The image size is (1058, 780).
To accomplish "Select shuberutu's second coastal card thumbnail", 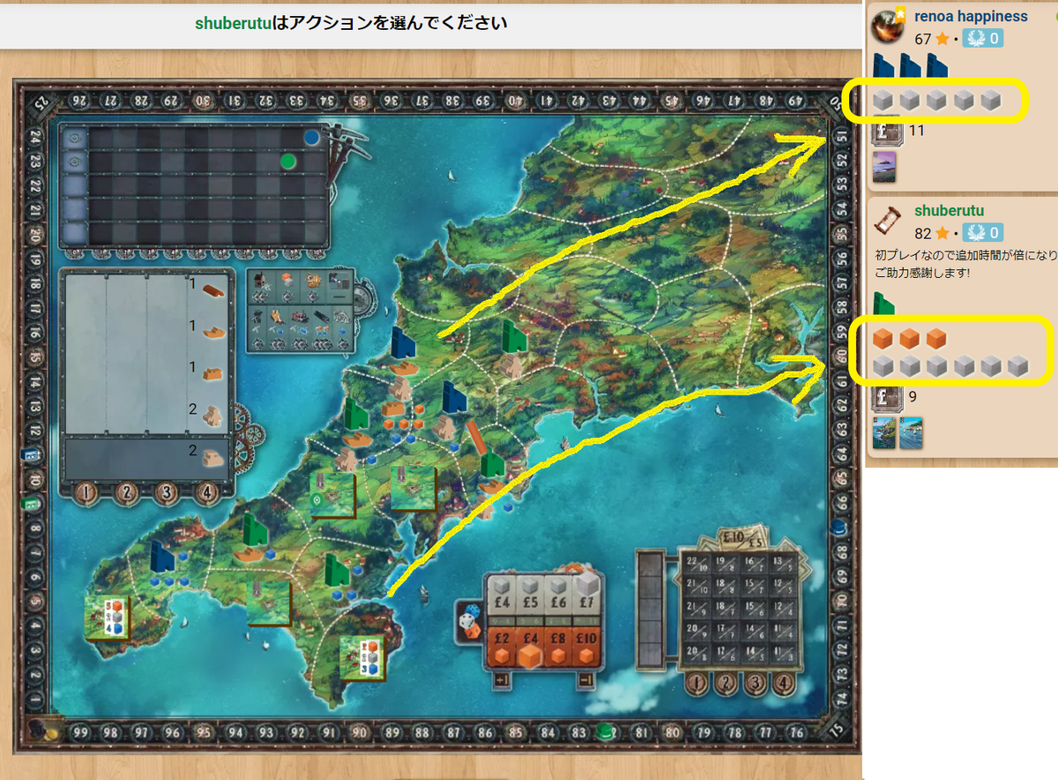I will click(x=911, y=432).
